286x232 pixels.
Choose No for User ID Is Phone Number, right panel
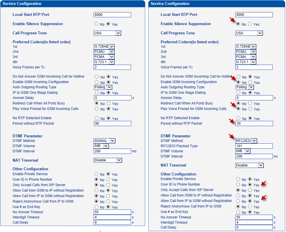(238, 185)
